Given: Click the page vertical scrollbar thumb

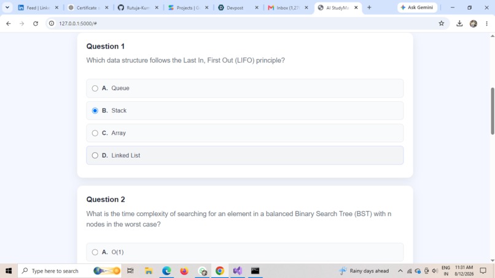Looking at the screenshot, I should [x=492, y=111].
